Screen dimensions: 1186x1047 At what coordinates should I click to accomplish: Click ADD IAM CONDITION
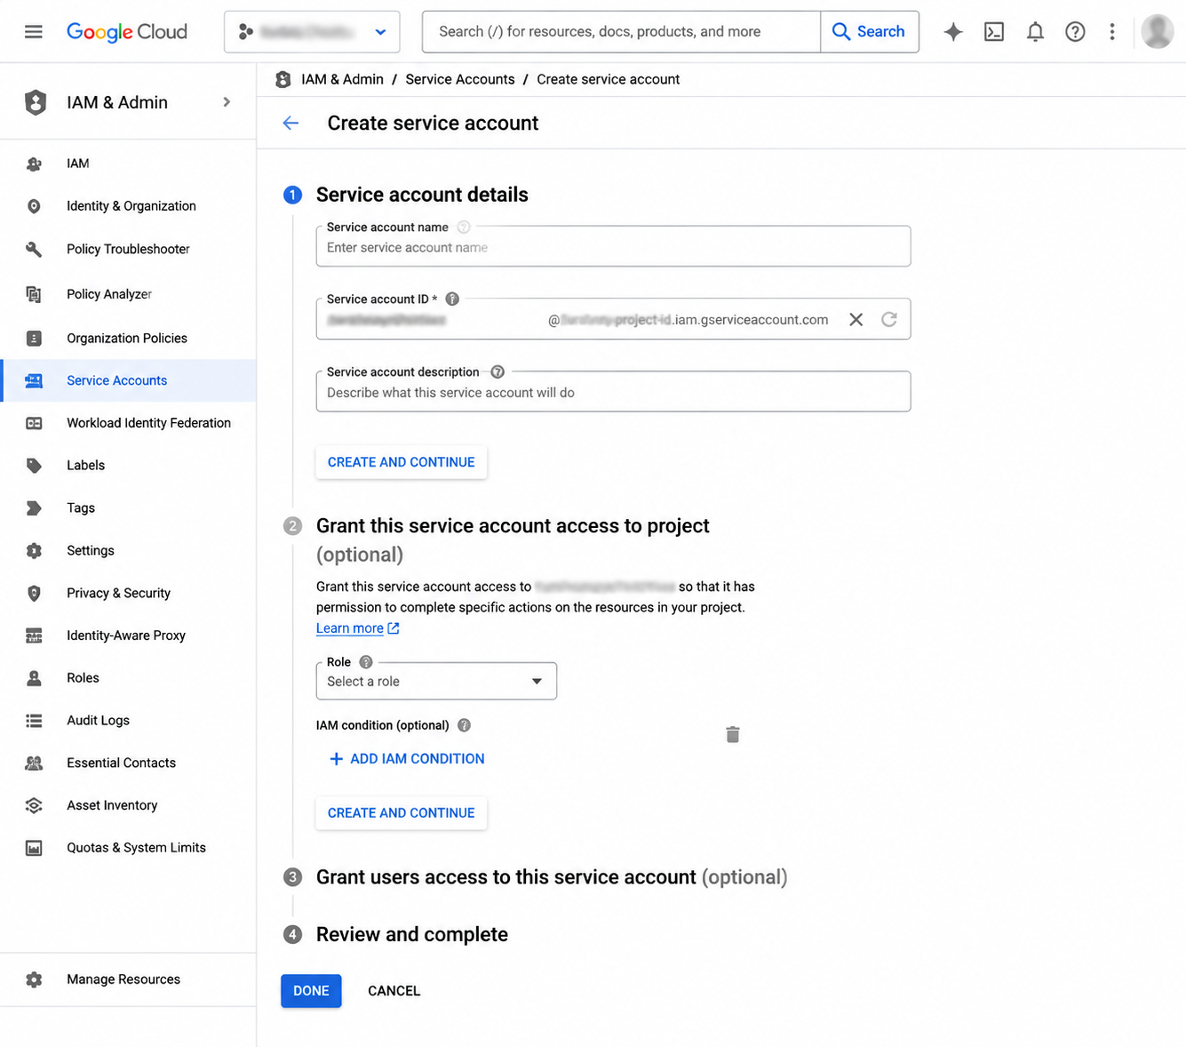click(407, 759)
